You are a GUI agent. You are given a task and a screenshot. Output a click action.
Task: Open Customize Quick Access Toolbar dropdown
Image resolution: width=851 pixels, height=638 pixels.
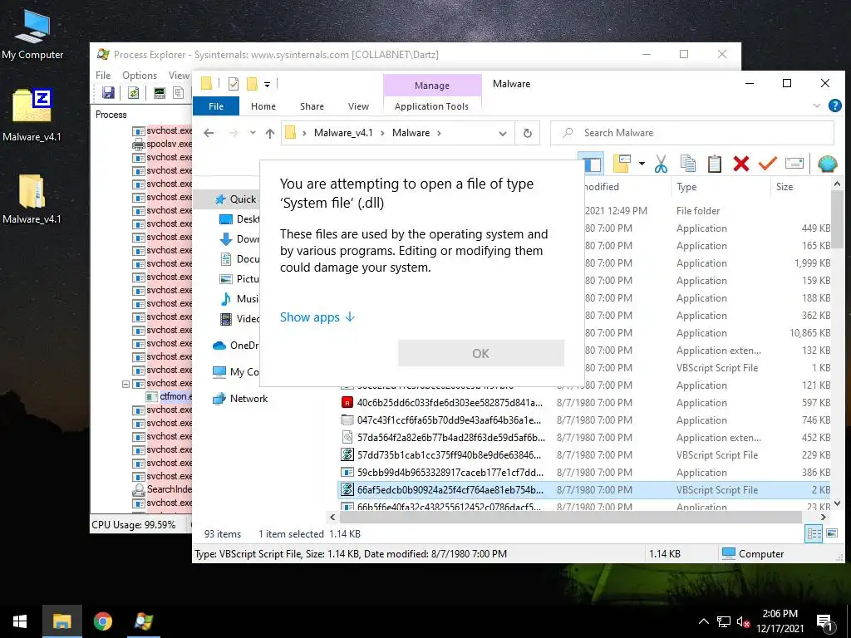tap(267, 84)
